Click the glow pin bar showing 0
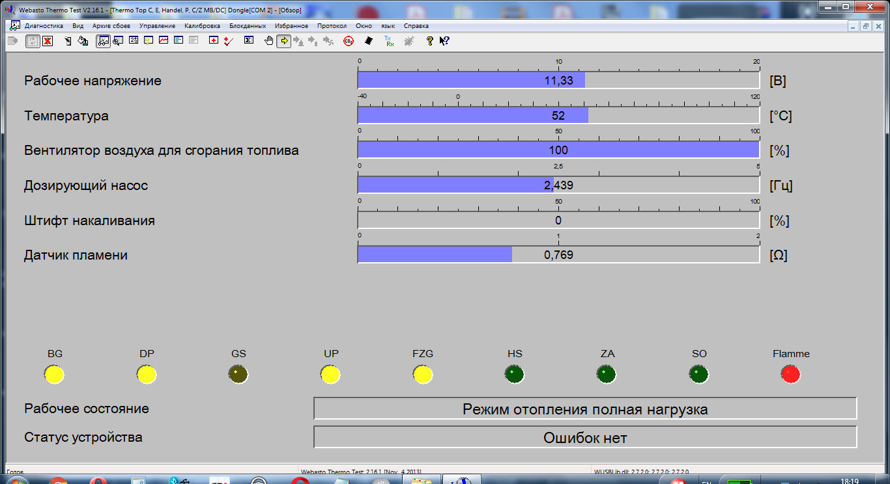The image size is (890, 484). tap(558, 221)
